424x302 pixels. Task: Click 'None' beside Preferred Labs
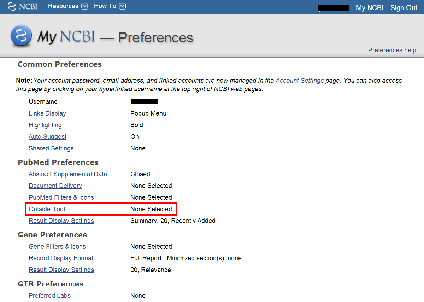(138, 296)
